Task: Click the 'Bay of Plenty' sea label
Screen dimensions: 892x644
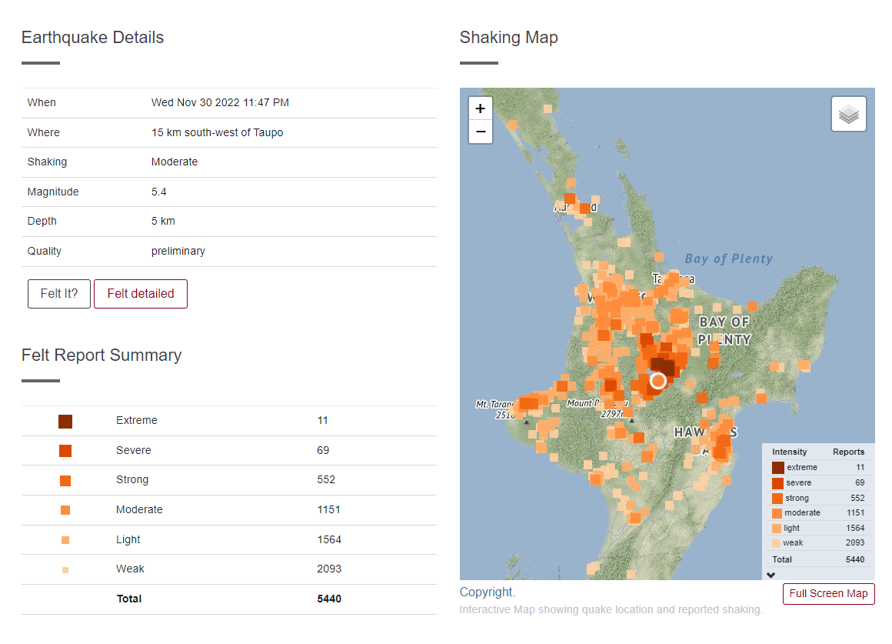Action: pos(729,259)
